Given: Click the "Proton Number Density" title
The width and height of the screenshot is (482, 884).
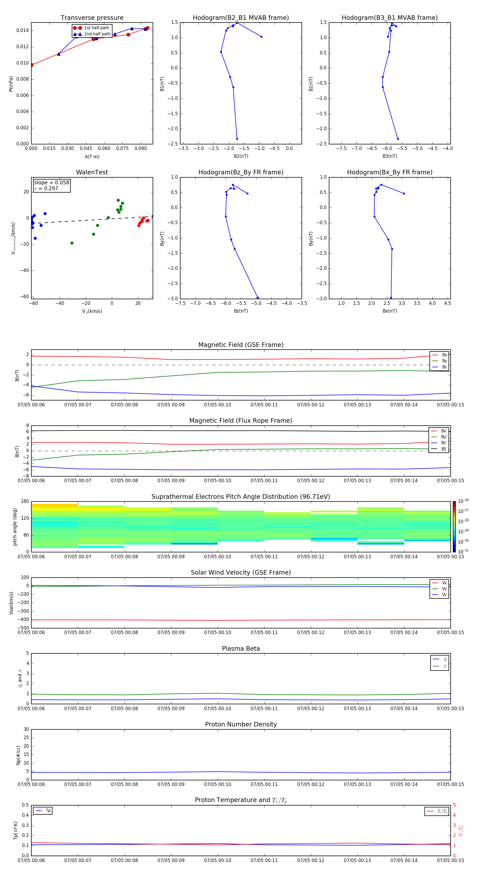Looking at the screenshot, I should click(x=241, y=724).
